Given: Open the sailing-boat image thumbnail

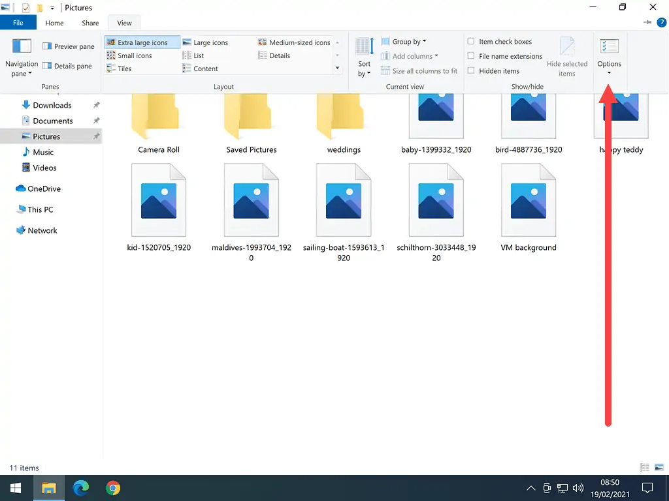Looking at the screenshot, I should [344, 200].
